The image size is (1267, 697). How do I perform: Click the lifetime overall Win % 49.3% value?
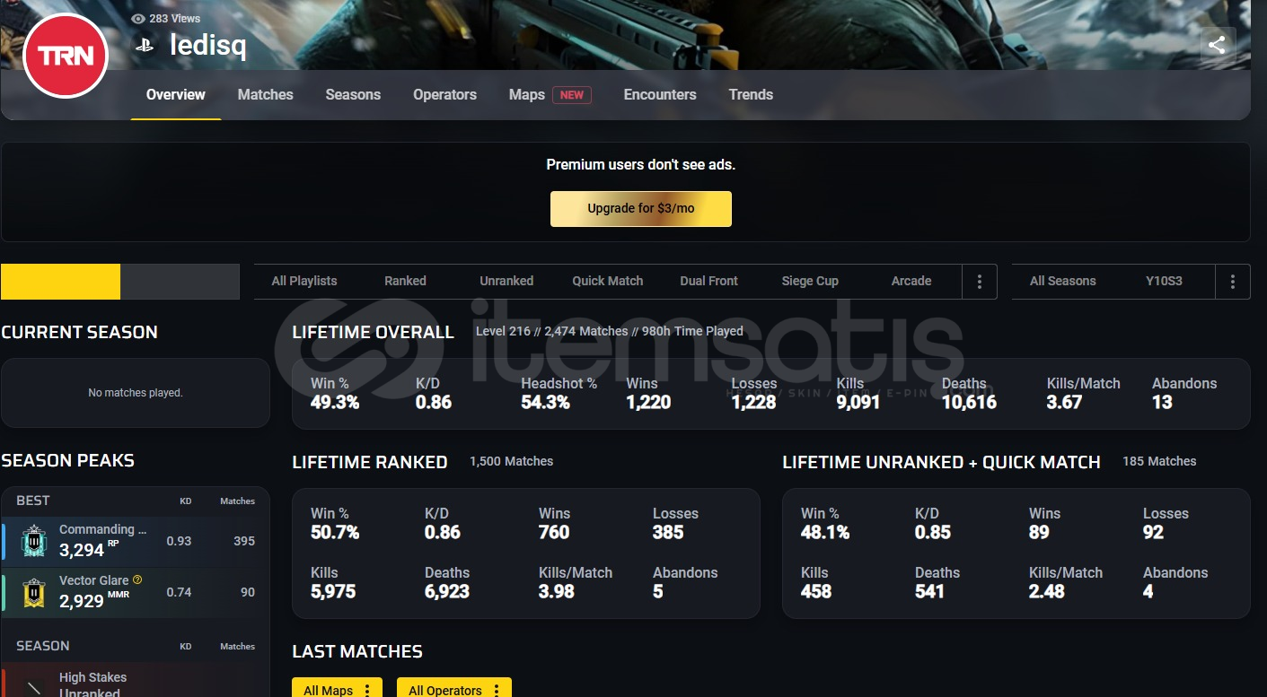pyautogui.click(x=335, y=403)
